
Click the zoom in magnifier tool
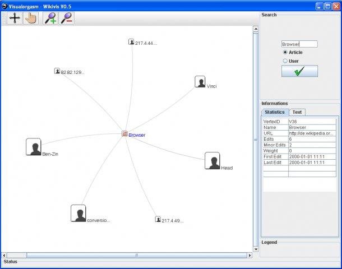[51, 18]
